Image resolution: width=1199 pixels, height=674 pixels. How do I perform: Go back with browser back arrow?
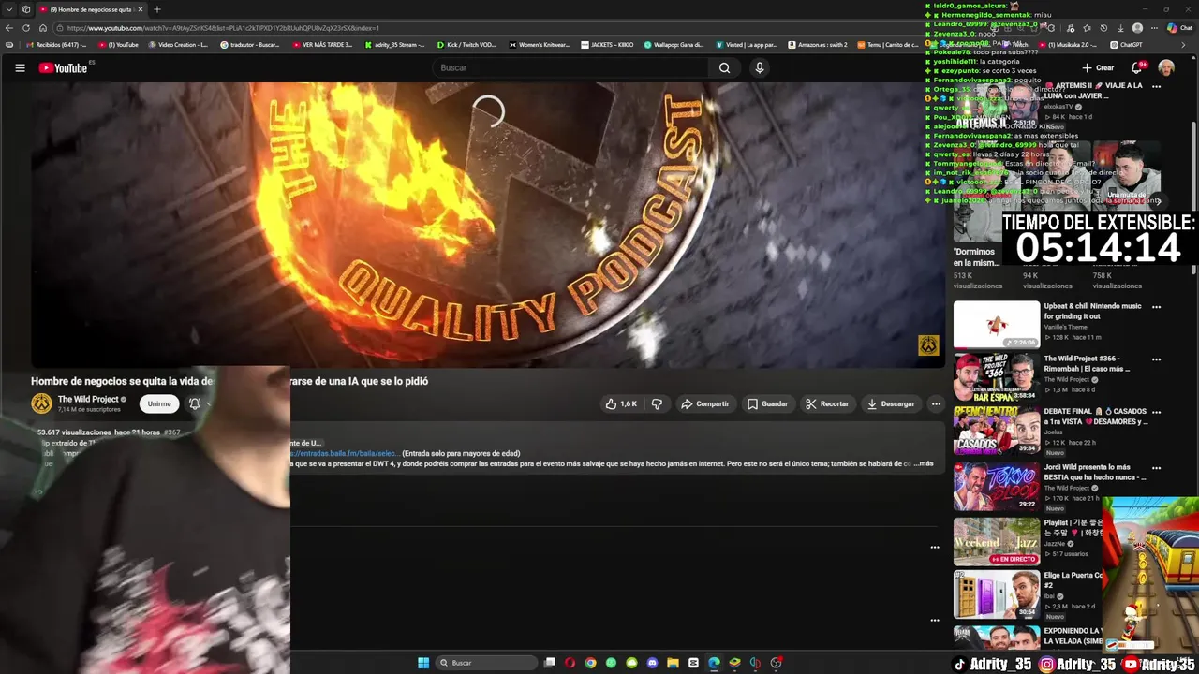tap(9, 28)
